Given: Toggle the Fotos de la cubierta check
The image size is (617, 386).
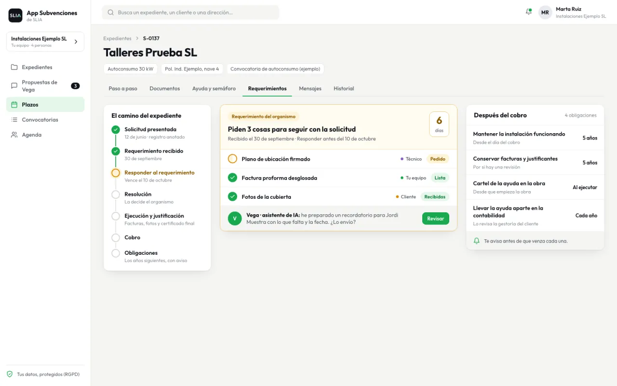Looking at the screenshot, I should click(x=233, y=196).
